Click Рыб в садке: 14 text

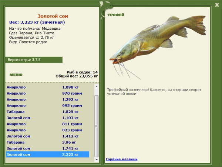(82, 72)
